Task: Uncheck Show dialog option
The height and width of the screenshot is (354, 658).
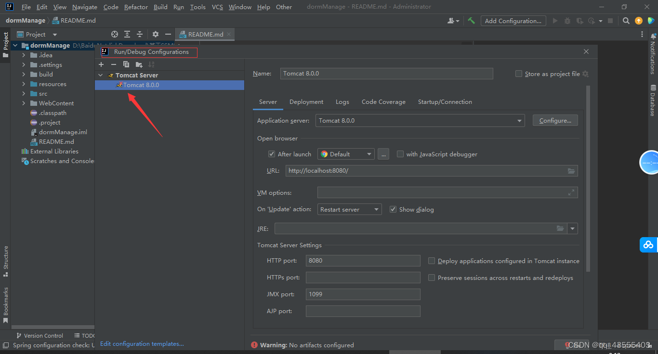Action: point(393,209)
